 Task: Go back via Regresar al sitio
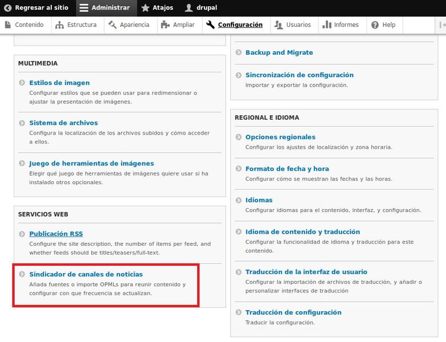(38, 8)
